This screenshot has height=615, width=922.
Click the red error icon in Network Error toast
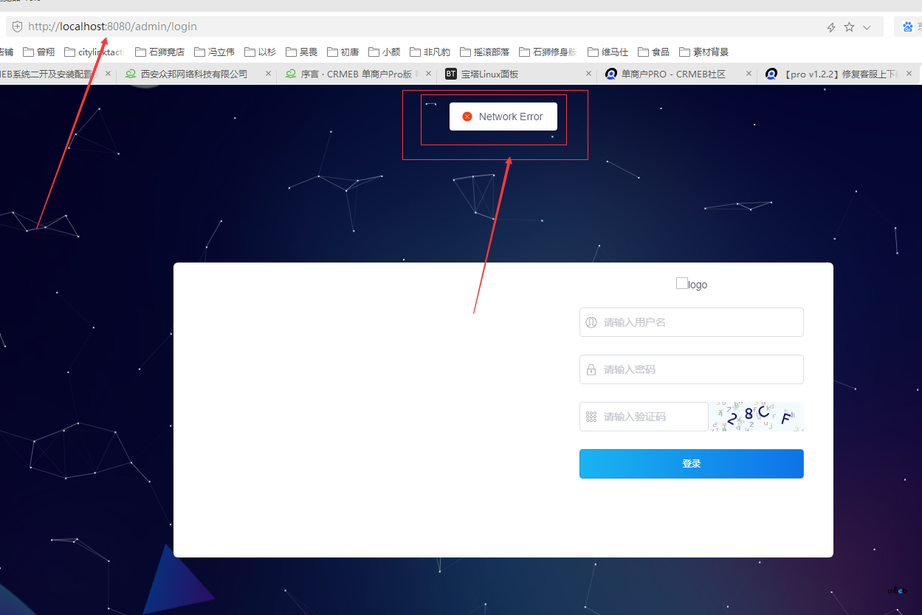tap(467, 117)
